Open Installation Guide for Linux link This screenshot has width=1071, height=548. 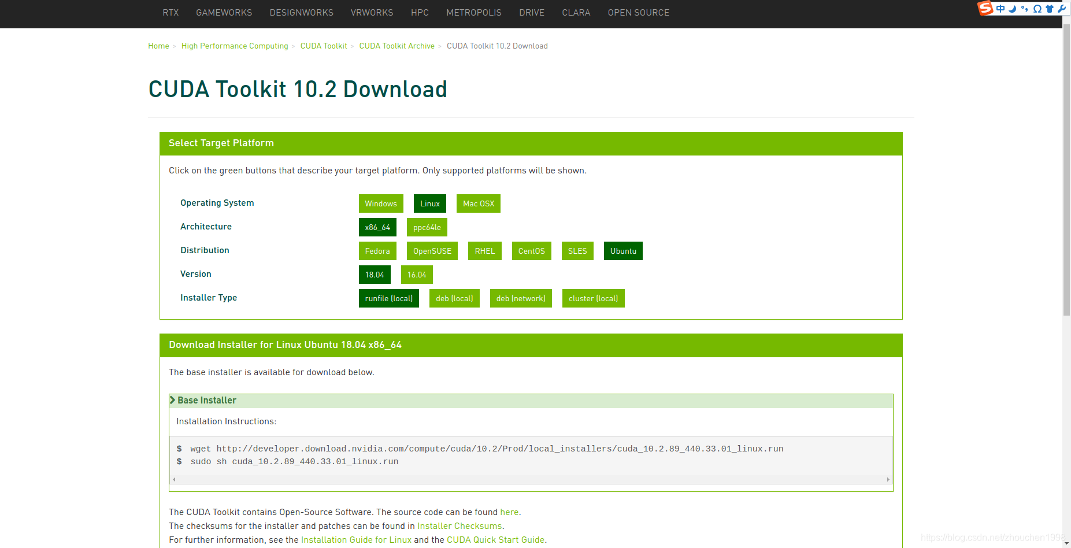click(x=356, y=540)
